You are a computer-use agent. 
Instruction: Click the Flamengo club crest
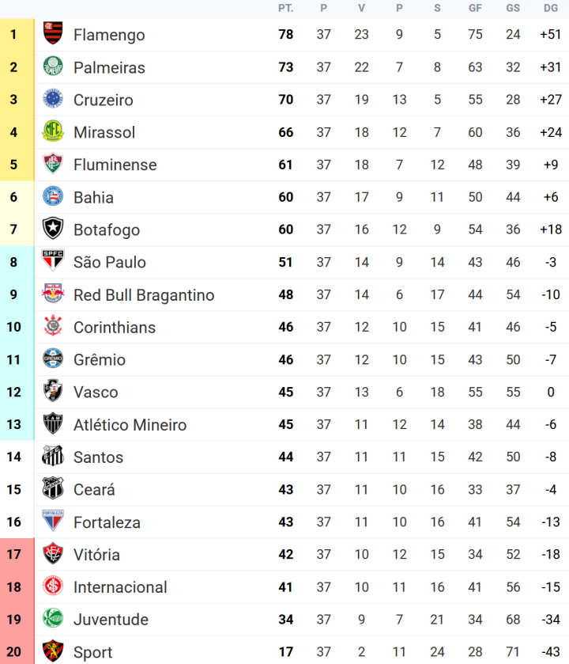pos(53,35)
